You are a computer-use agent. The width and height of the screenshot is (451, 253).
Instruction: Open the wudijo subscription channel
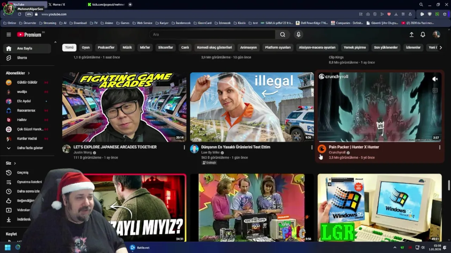pyautogui.click(x=27, y=92)
